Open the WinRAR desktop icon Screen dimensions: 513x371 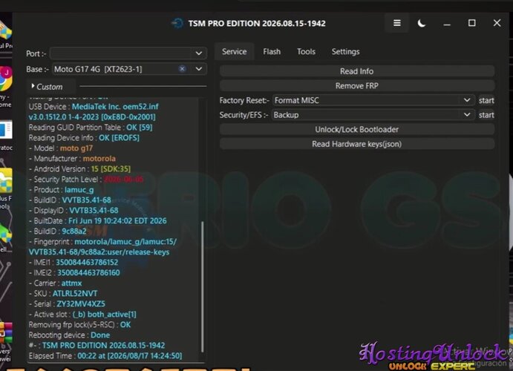pos(6,333)
